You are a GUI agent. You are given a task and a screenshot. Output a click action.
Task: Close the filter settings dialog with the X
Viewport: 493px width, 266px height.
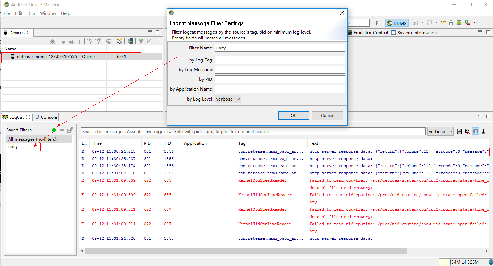(x=342, y=13)
